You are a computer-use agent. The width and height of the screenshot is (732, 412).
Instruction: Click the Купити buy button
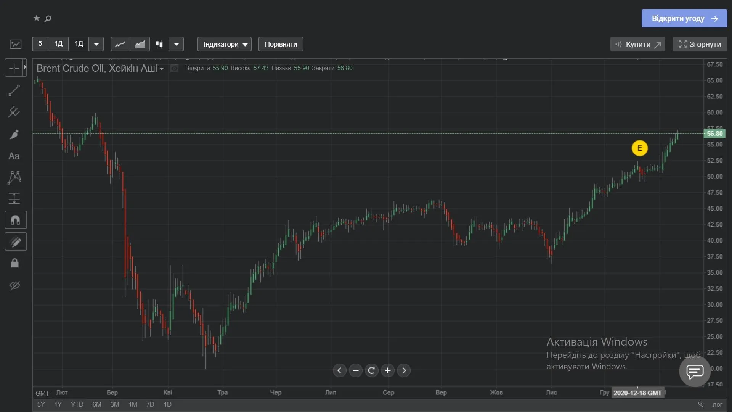pos(638,44)
